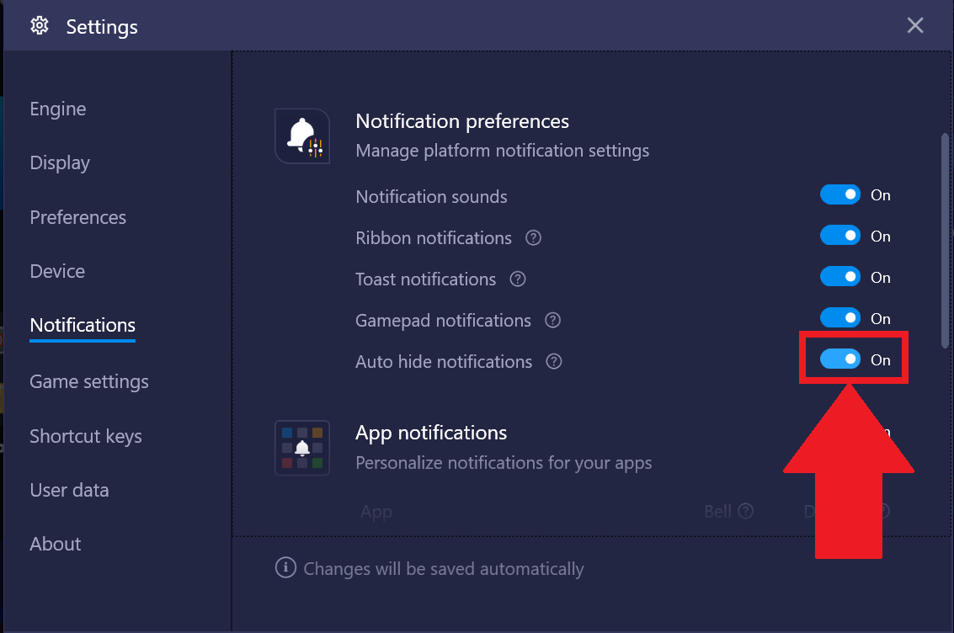This screenshot has height=633, width=954.
Task: Click help icon next to Bell column
Action: tap(746, 511)
